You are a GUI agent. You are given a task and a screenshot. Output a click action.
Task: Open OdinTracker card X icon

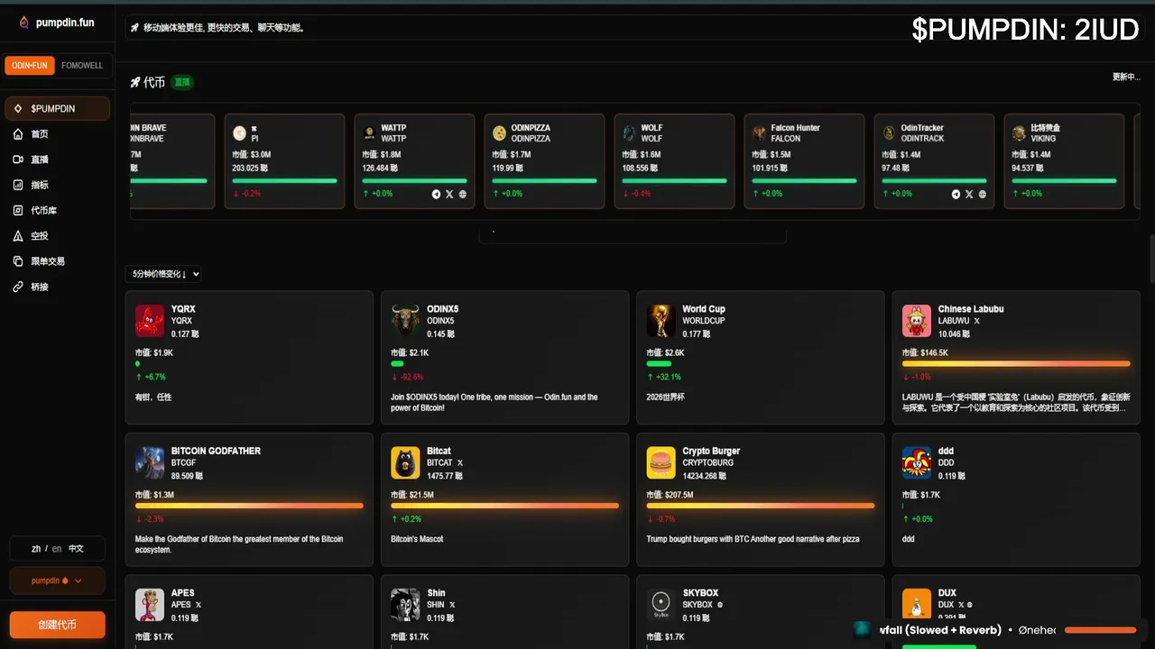pos(969,194)
